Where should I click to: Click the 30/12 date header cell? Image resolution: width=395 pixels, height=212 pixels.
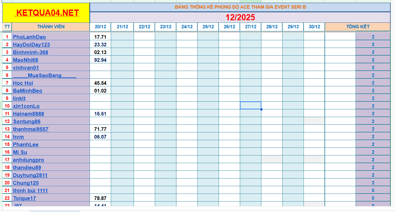(314, 27)
